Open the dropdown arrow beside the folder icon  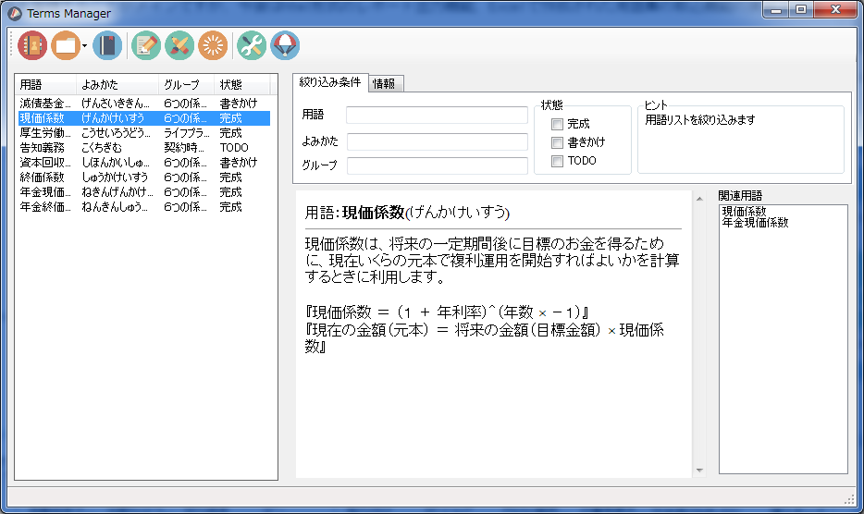click(x=84, y=46)
